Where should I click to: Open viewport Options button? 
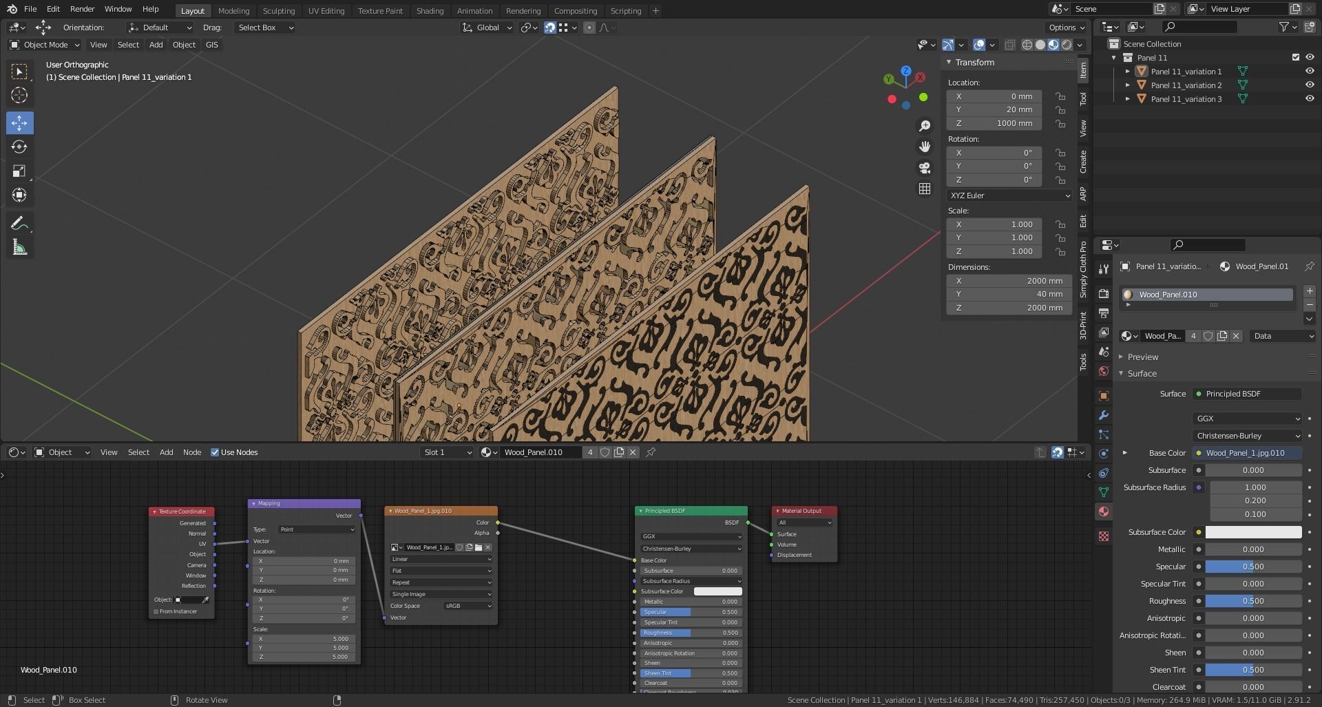(1067, 28)
